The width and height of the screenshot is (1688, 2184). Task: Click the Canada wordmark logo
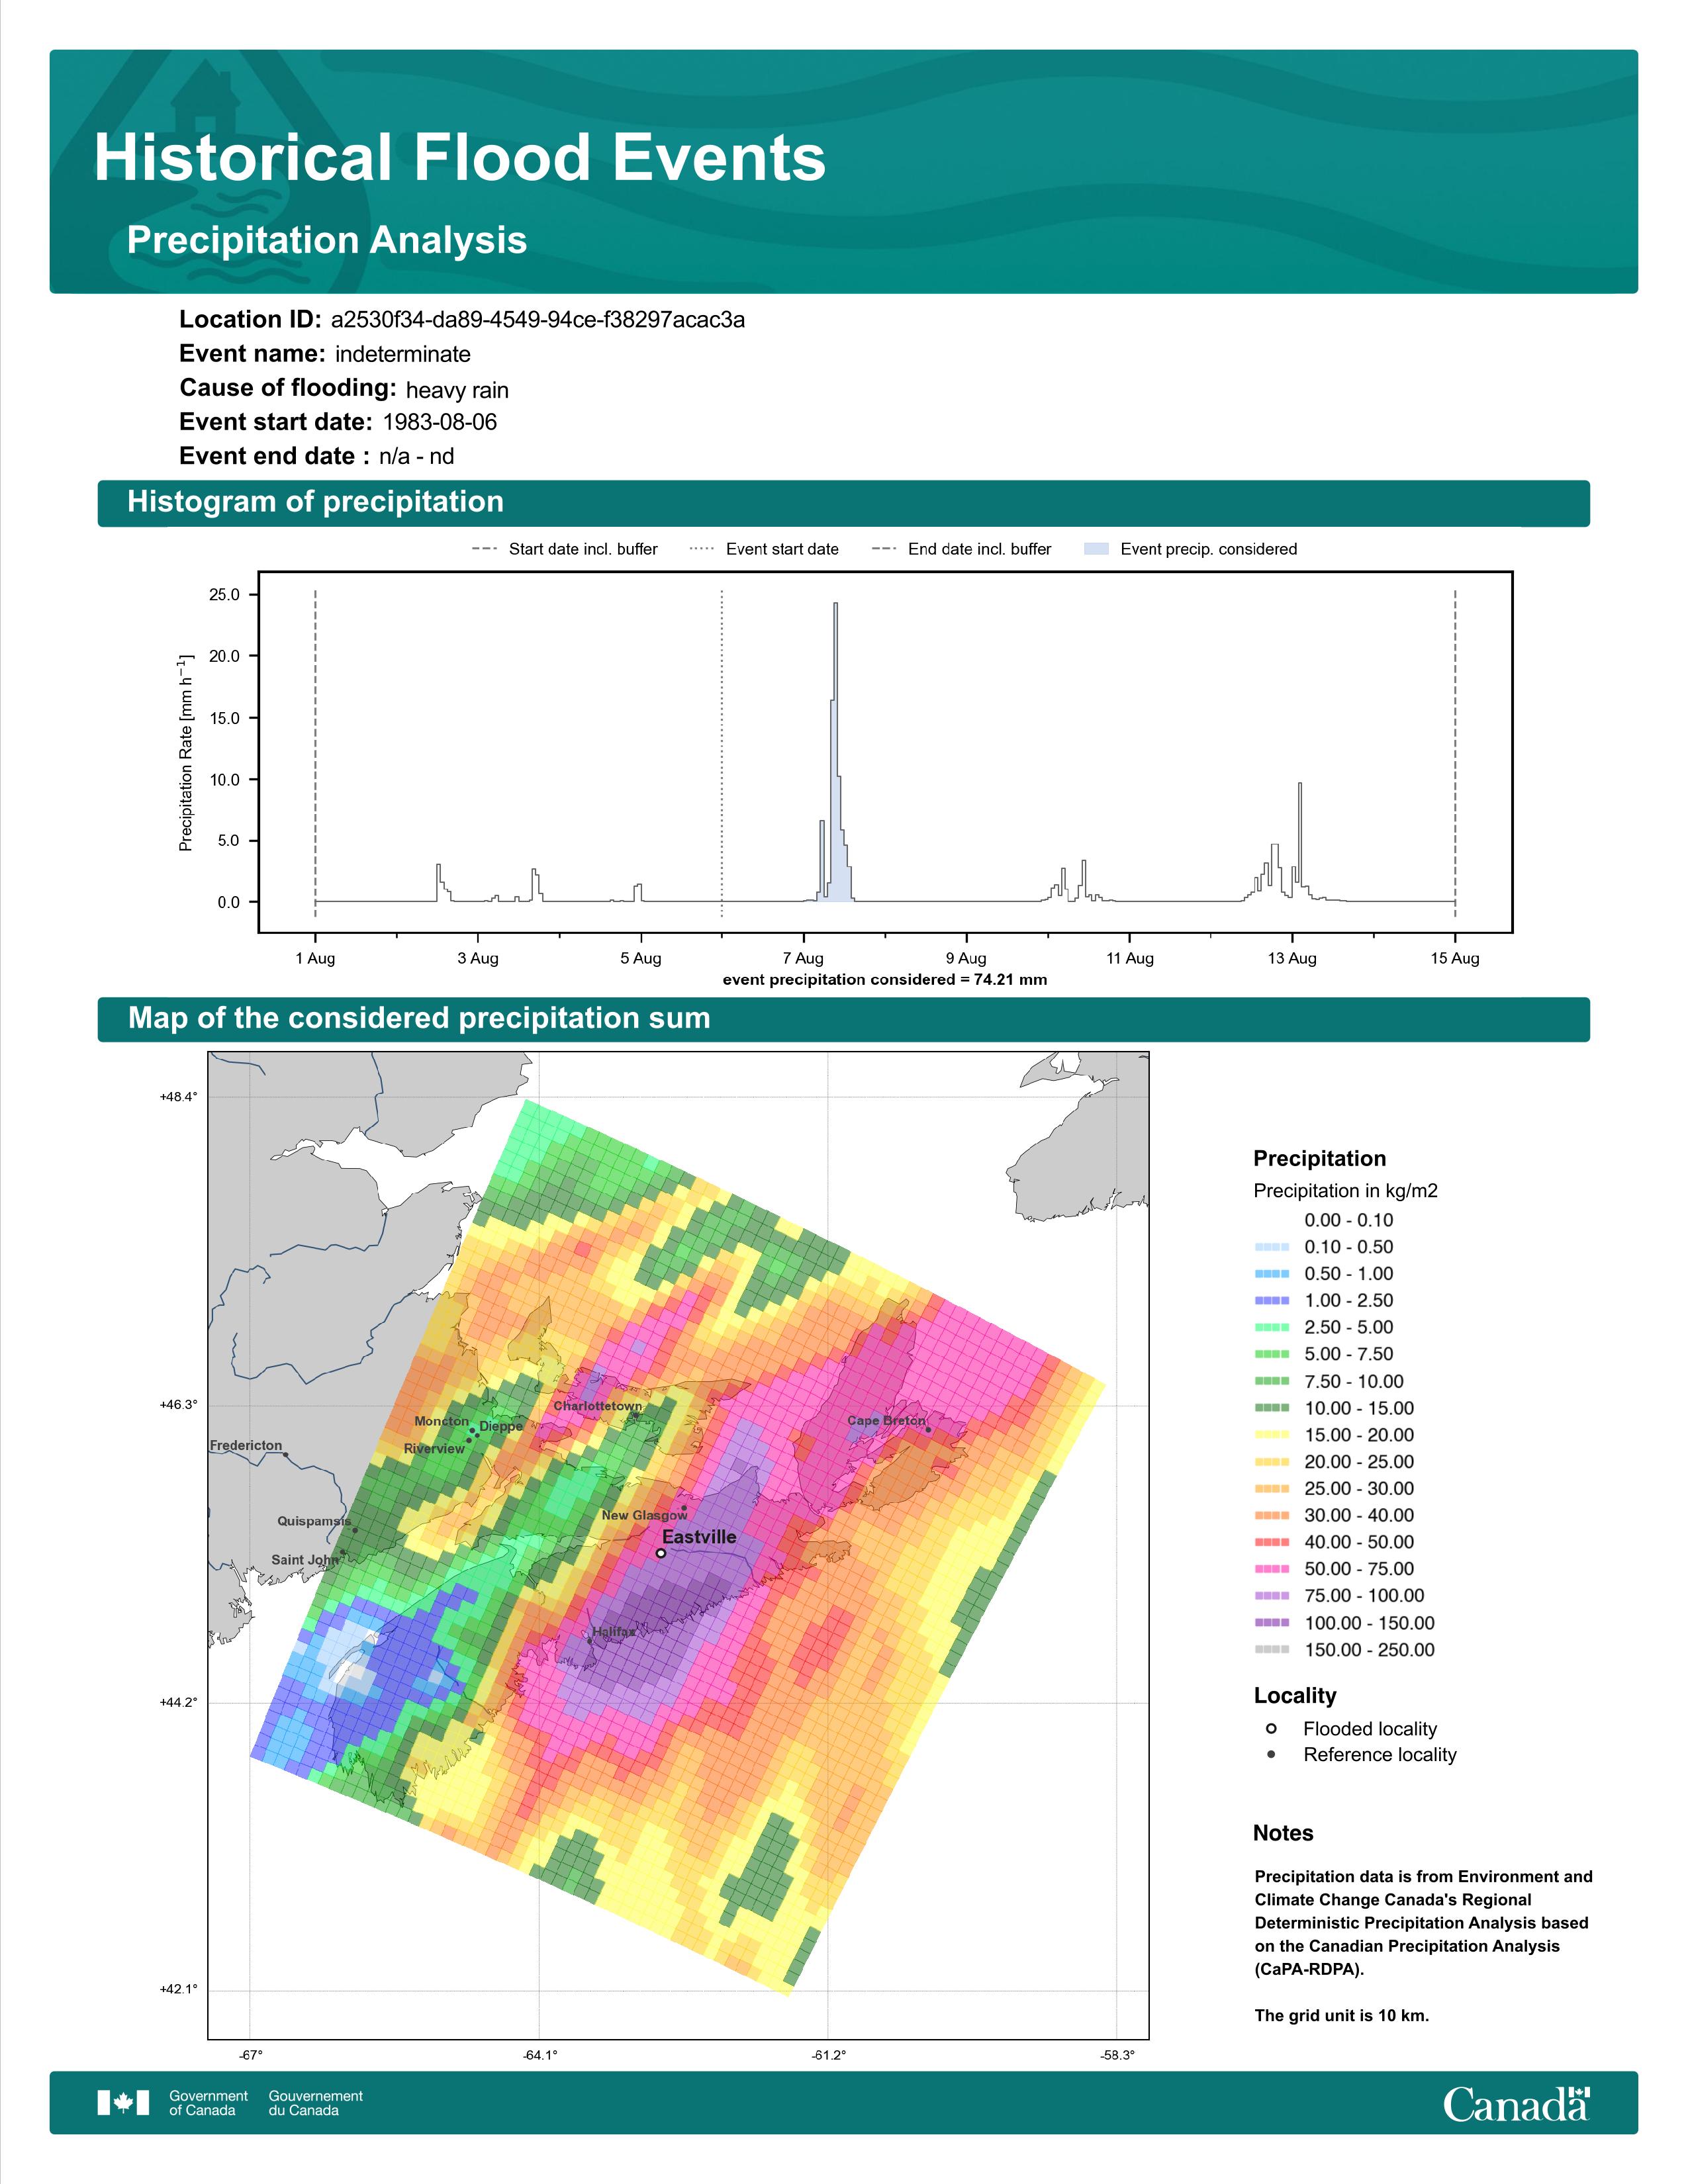pyautogui.click(x=1515, y=2104)
